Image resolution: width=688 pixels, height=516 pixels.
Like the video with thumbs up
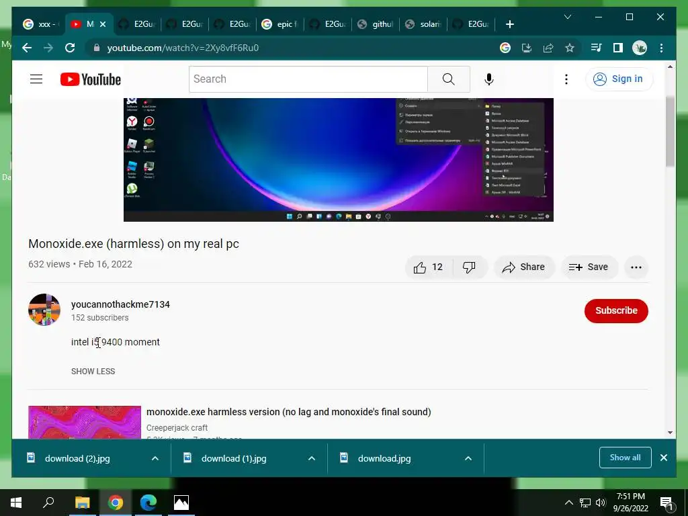pyautogui.click(x=428, y=267)
